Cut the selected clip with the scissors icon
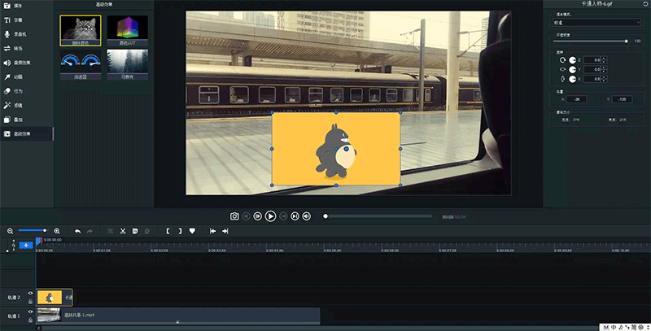The height and width of the screenshot is (331, 651). 123,231
